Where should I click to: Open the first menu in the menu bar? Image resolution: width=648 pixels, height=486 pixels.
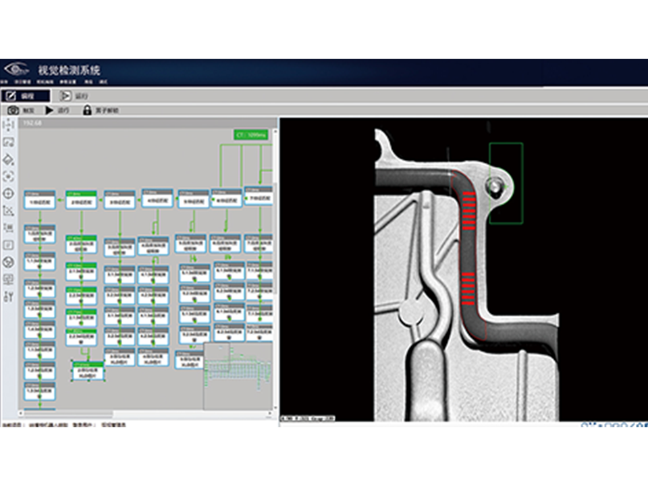[x=6, y=82]
